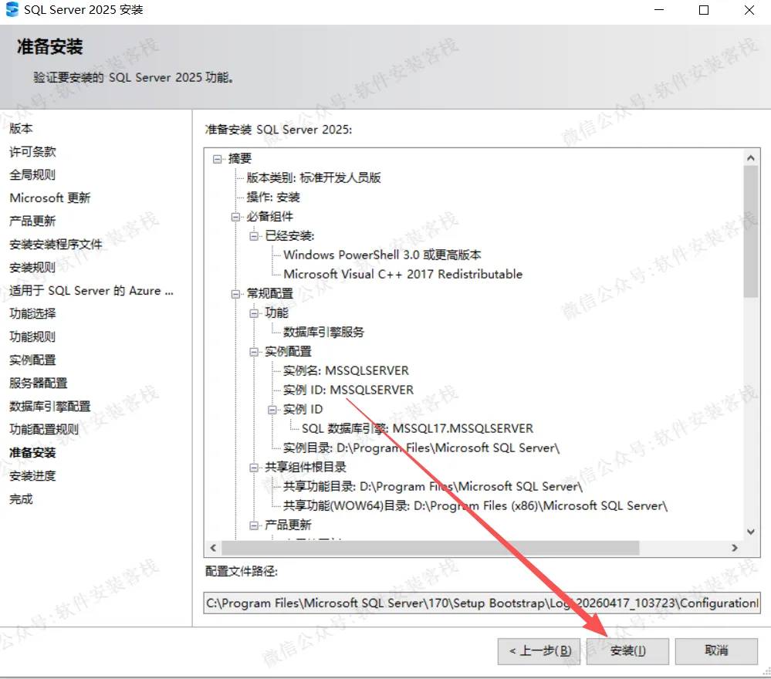The width and height of the screenshot is (771, 679).
Task: Click the SQL Server installer title icon
Action: pos(12,9)
